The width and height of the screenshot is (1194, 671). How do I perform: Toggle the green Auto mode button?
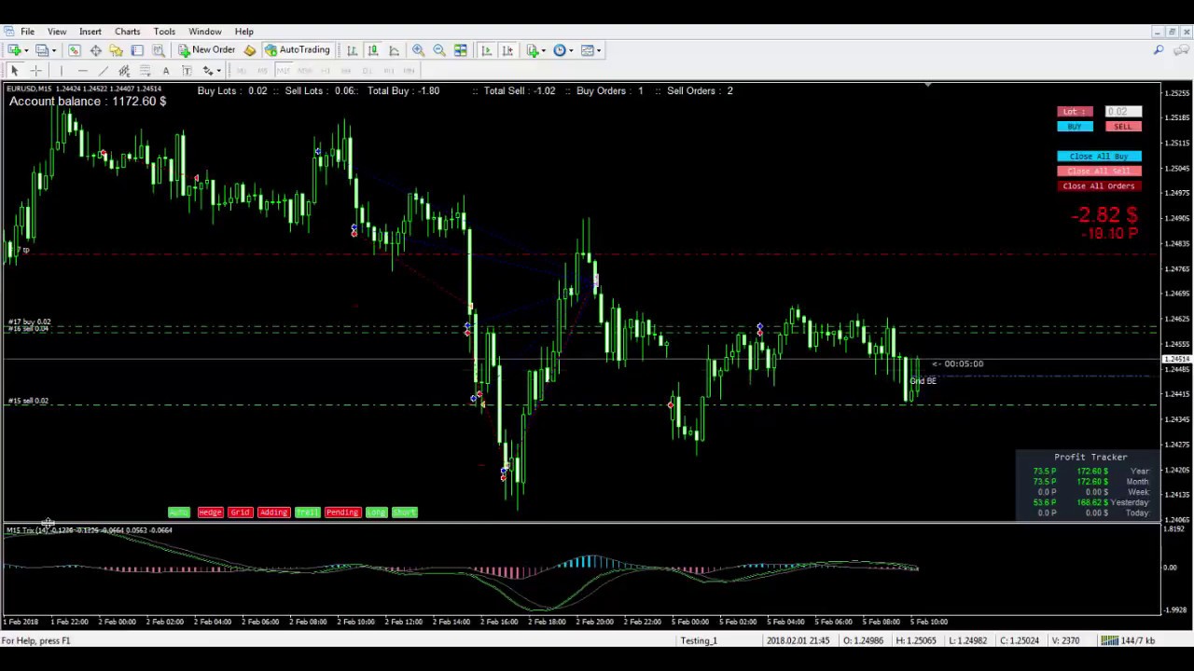click(179, 513)
